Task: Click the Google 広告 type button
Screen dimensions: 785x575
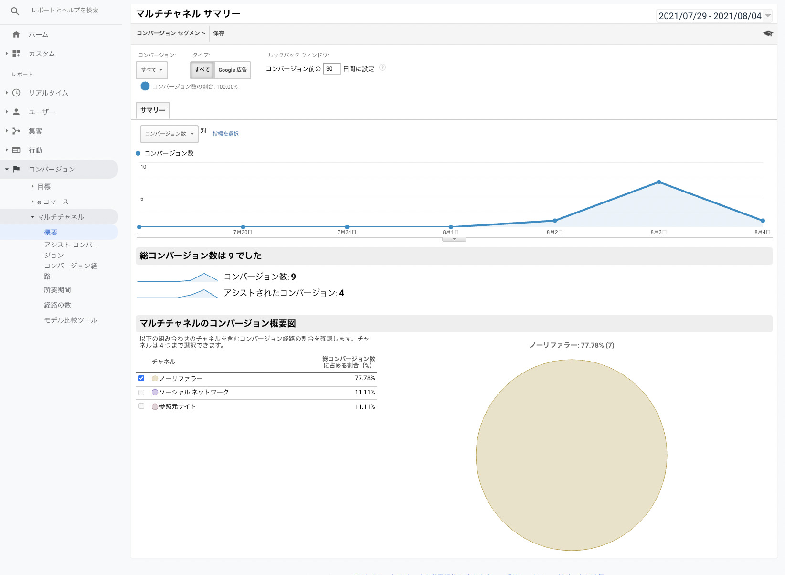Action: coord(233,70)
